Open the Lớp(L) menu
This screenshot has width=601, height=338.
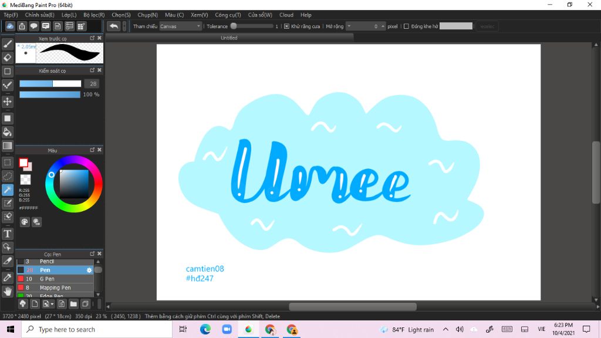69,15
